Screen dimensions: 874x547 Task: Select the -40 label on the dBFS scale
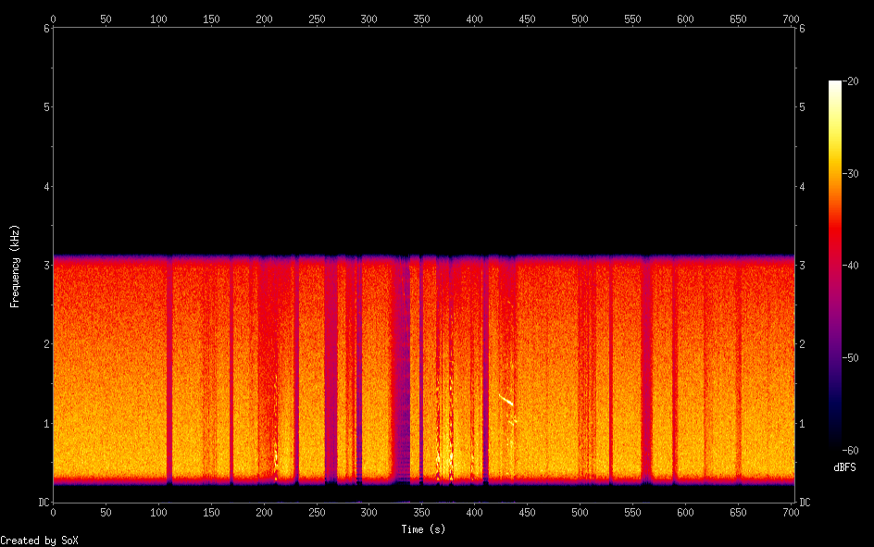(852, 266)
